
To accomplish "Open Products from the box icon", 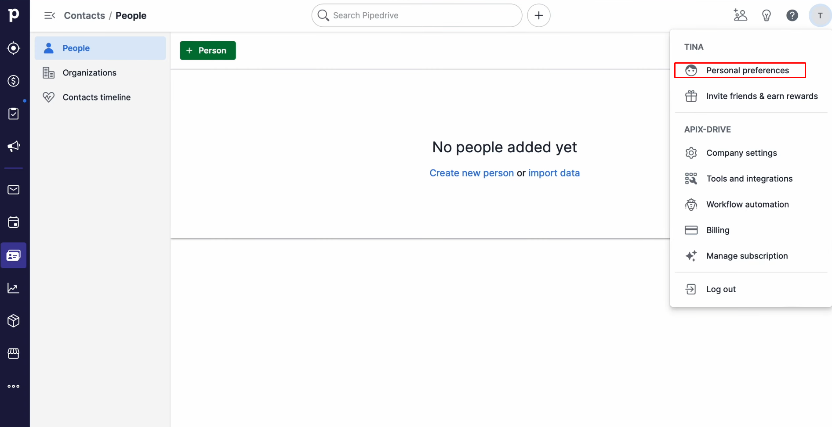I will tap(14, 321).
